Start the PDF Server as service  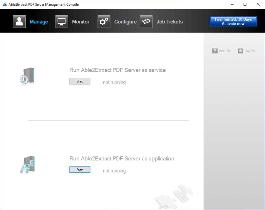80,81
